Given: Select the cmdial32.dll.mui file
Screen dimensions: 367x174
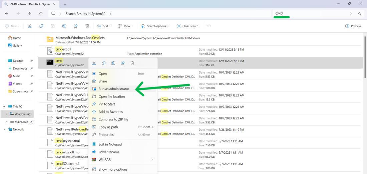Looking at the screenshot, I should click(x=201, y=154).
